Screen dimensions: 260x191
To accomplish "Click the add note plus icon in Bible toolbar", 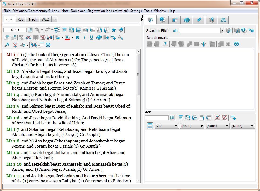I will pos(113,38).
